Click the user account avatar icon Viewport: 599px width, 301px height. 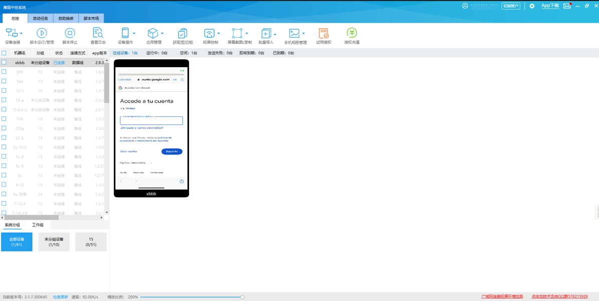click(x=465, y=6)
